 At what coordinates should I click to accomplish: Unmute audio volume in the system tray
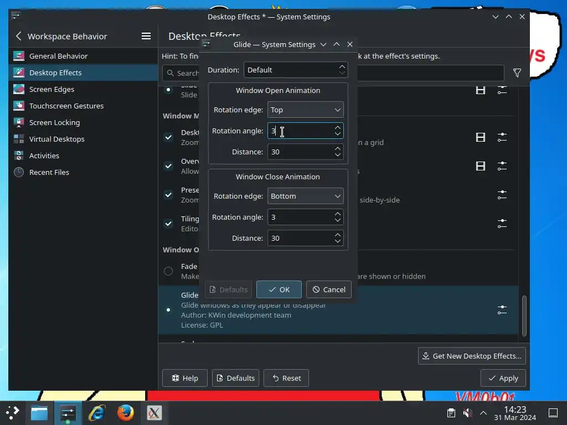(x=467, y=413)
